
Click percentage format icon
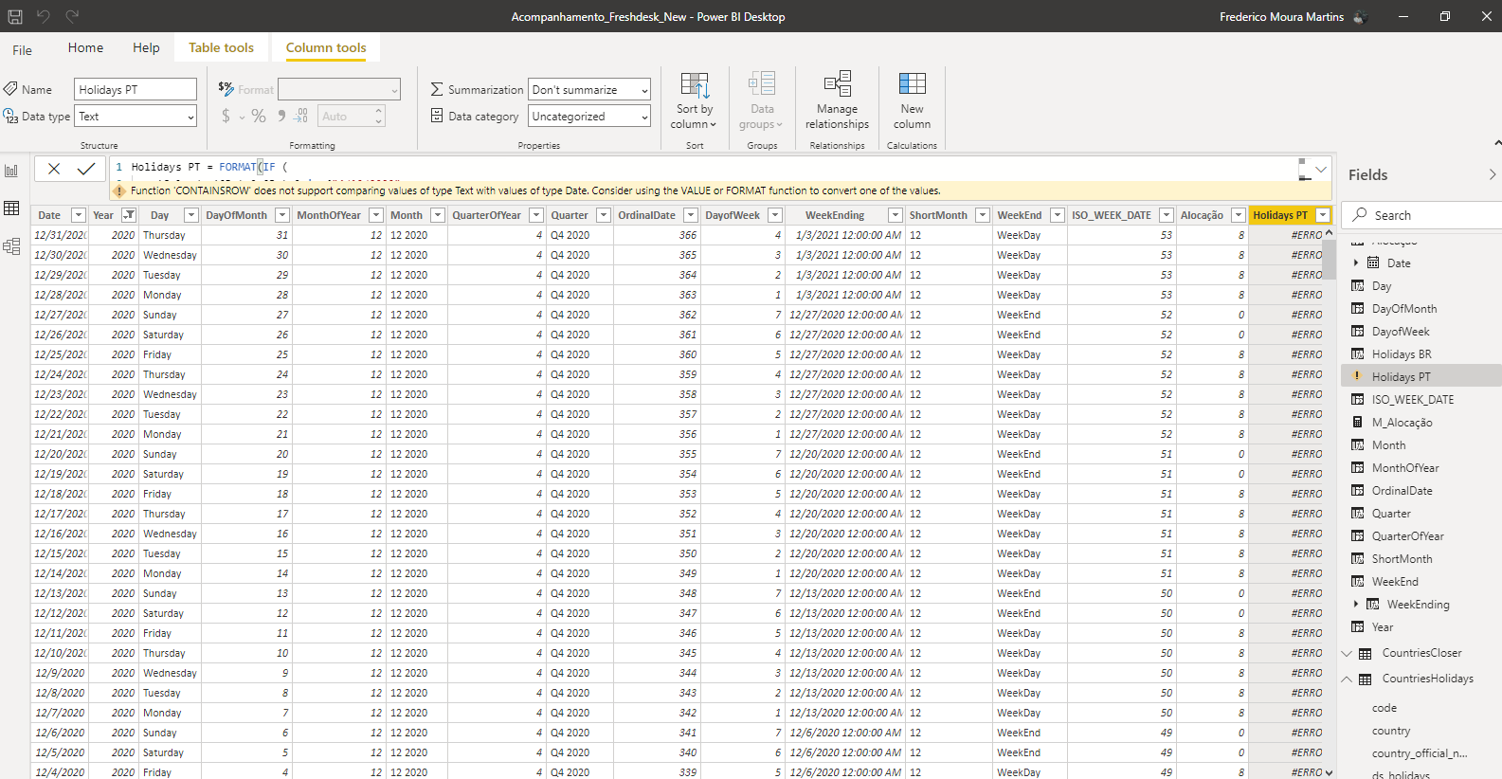point(259,116)
